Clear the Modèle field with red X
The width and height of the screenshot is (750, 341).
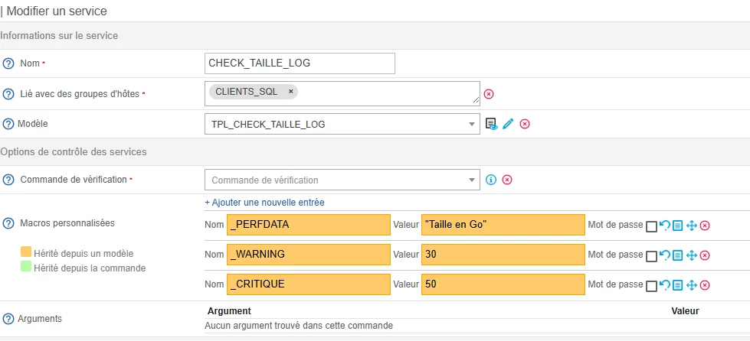tap(525, 124)
